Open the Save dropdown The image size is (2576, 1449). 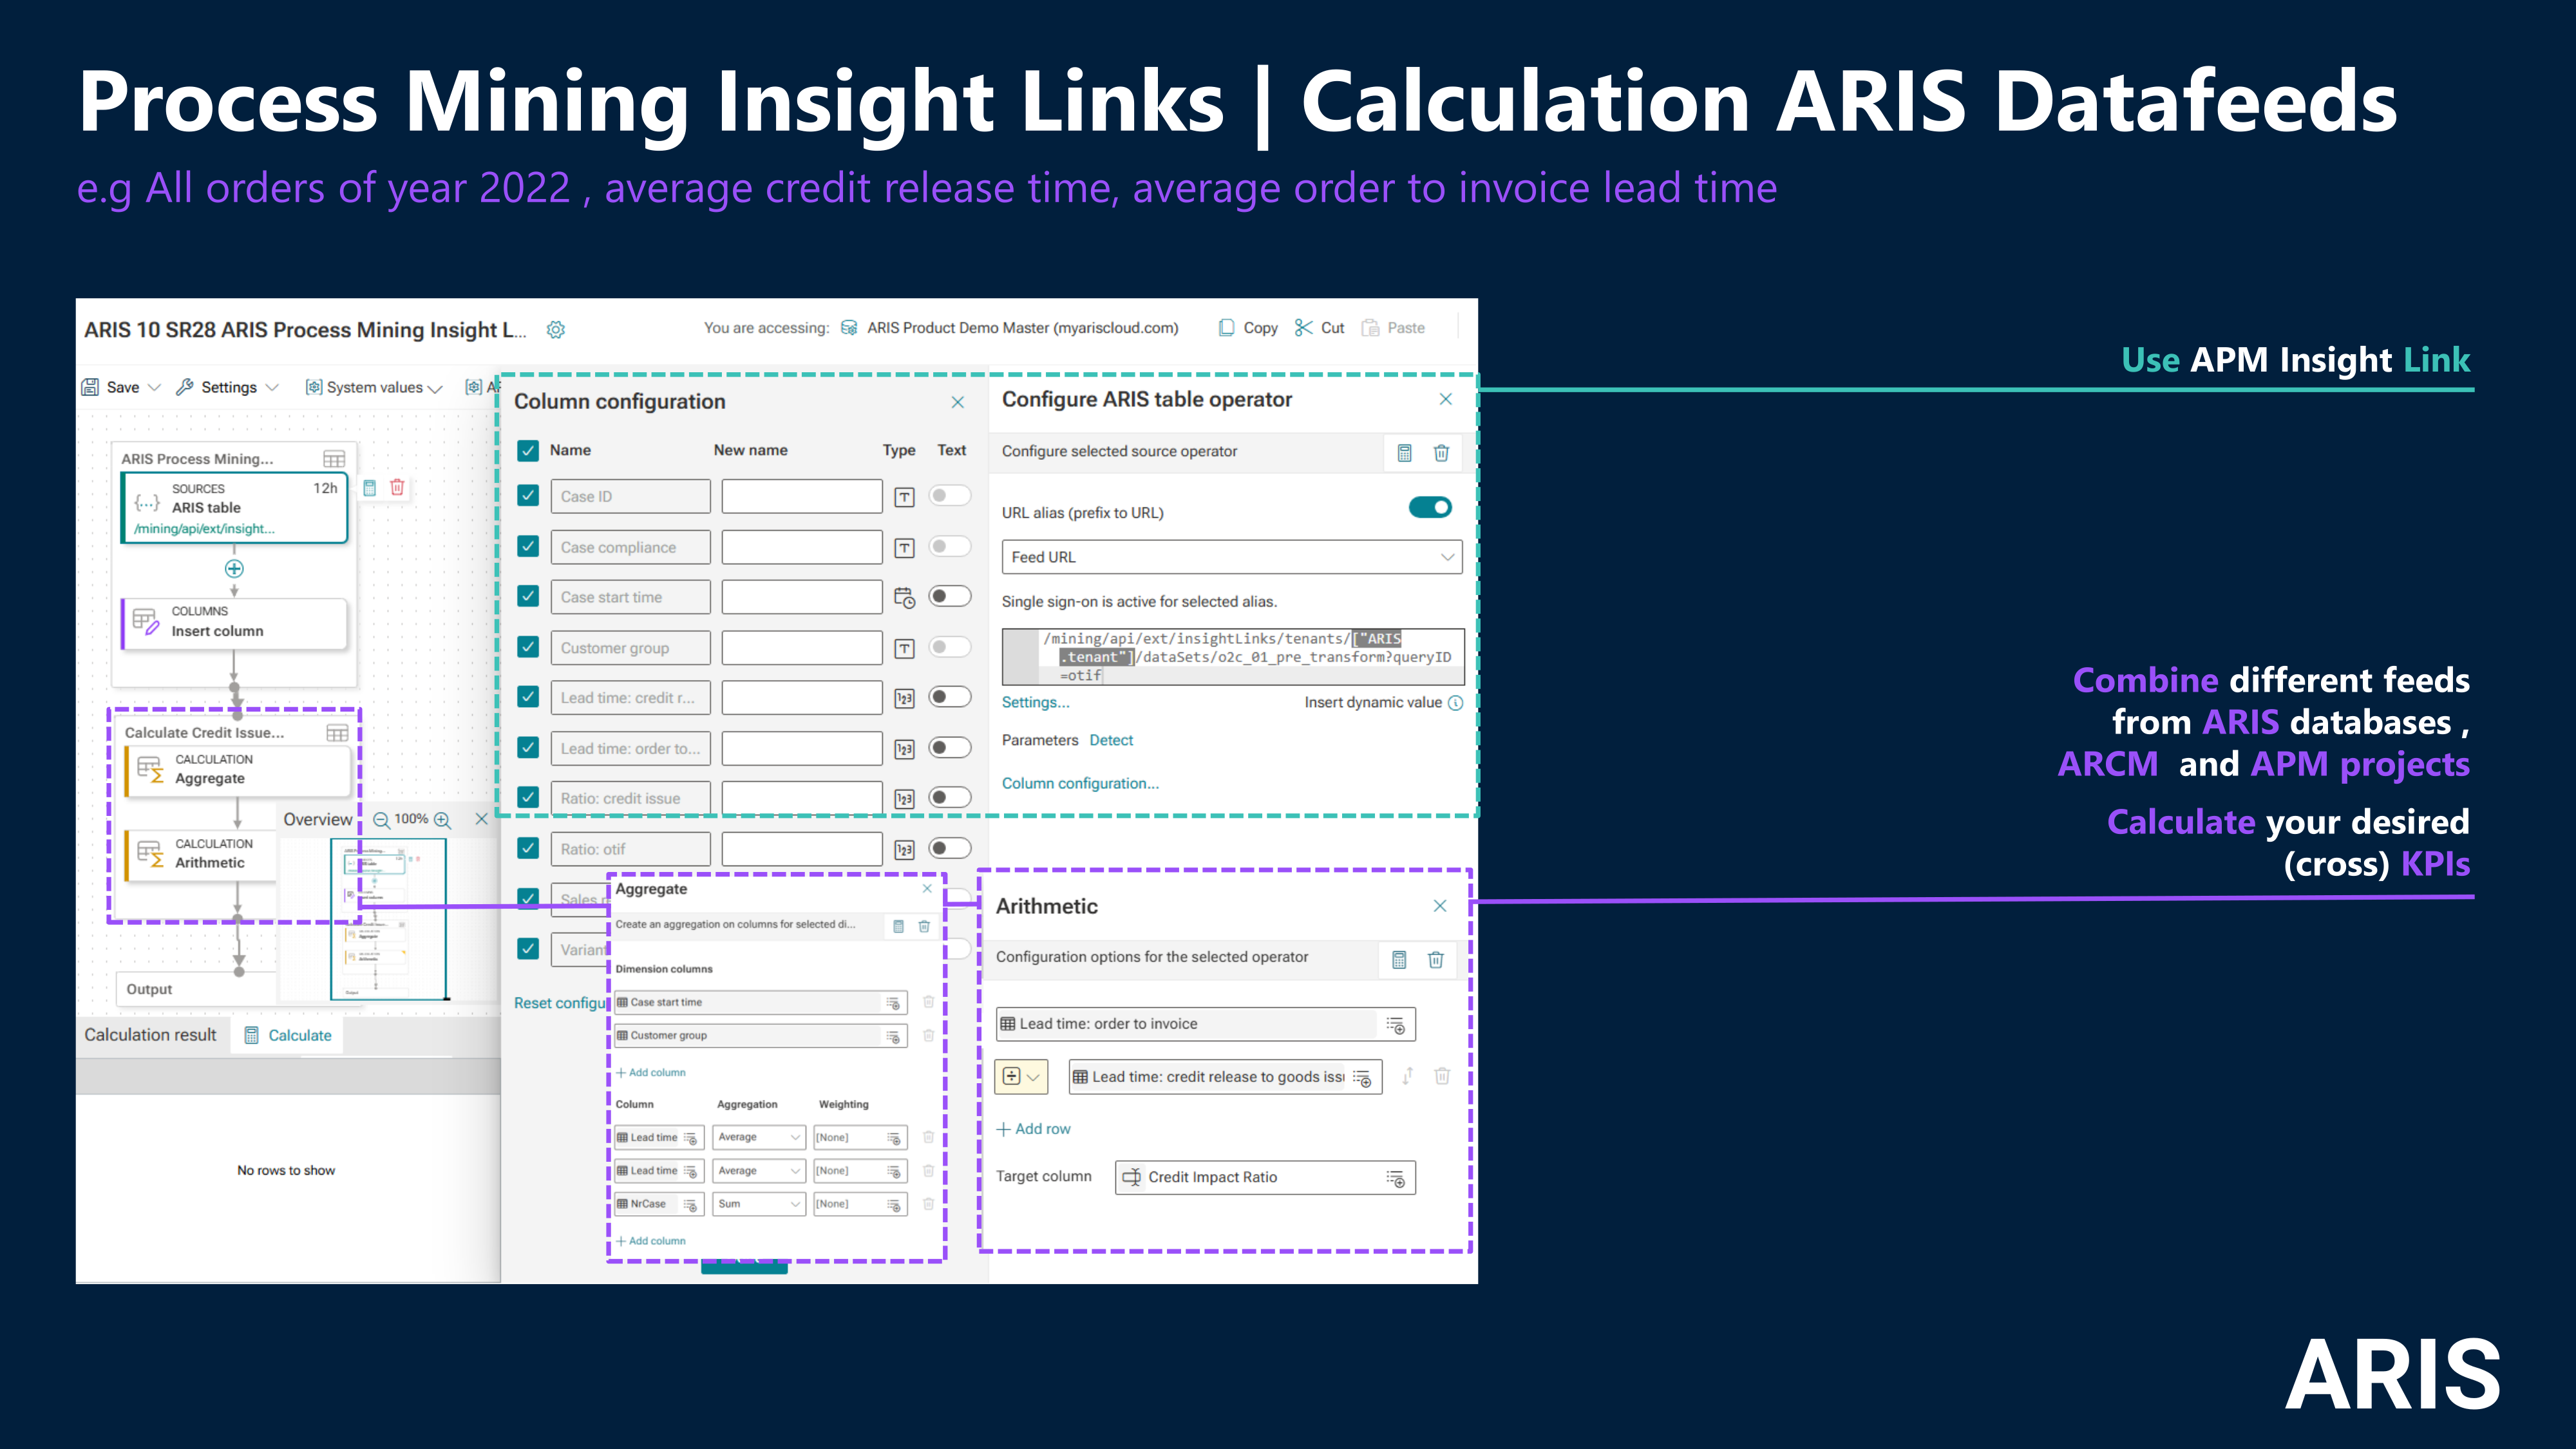coord(154,388)
